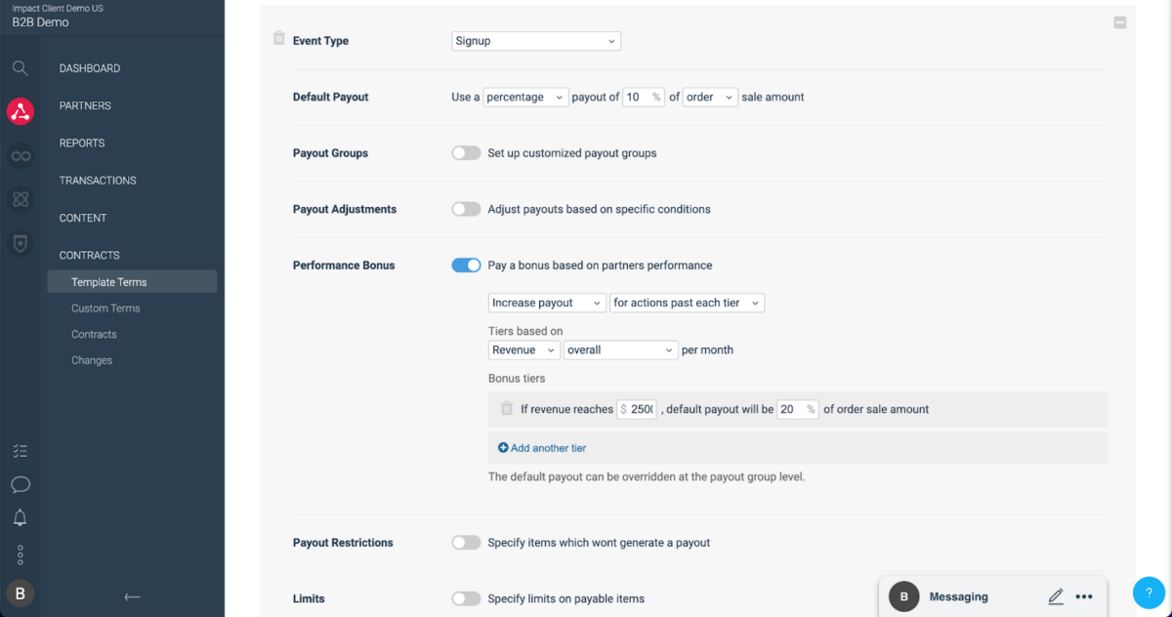Screen dimensions: 1172x617
Task: Click the delete icon beside Event Type
Action: [x=278, y=37]
